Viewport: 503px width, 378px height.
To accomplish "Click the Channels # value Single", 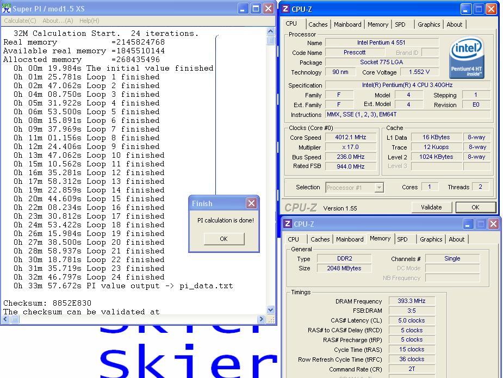I will point(452,258).
